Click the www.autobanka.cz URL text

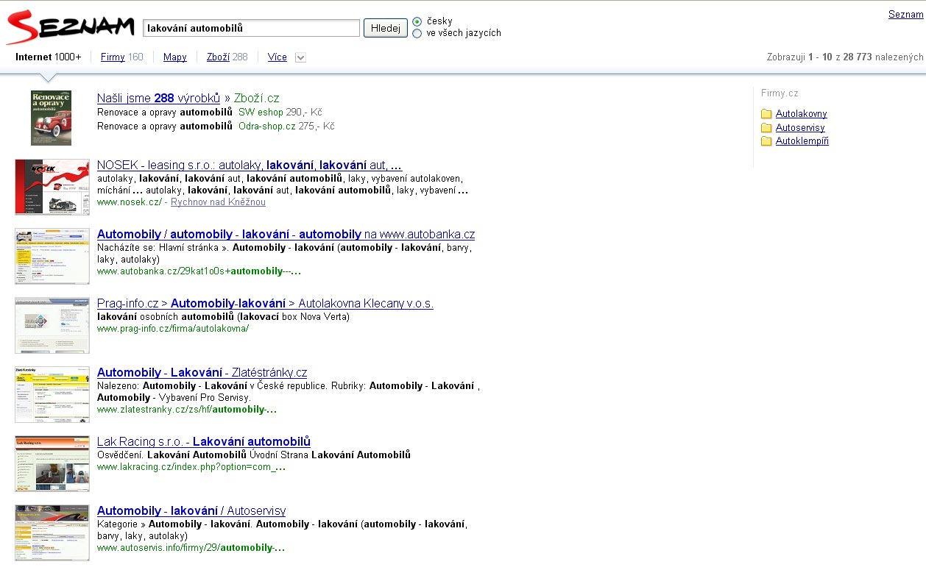[199, 271]
